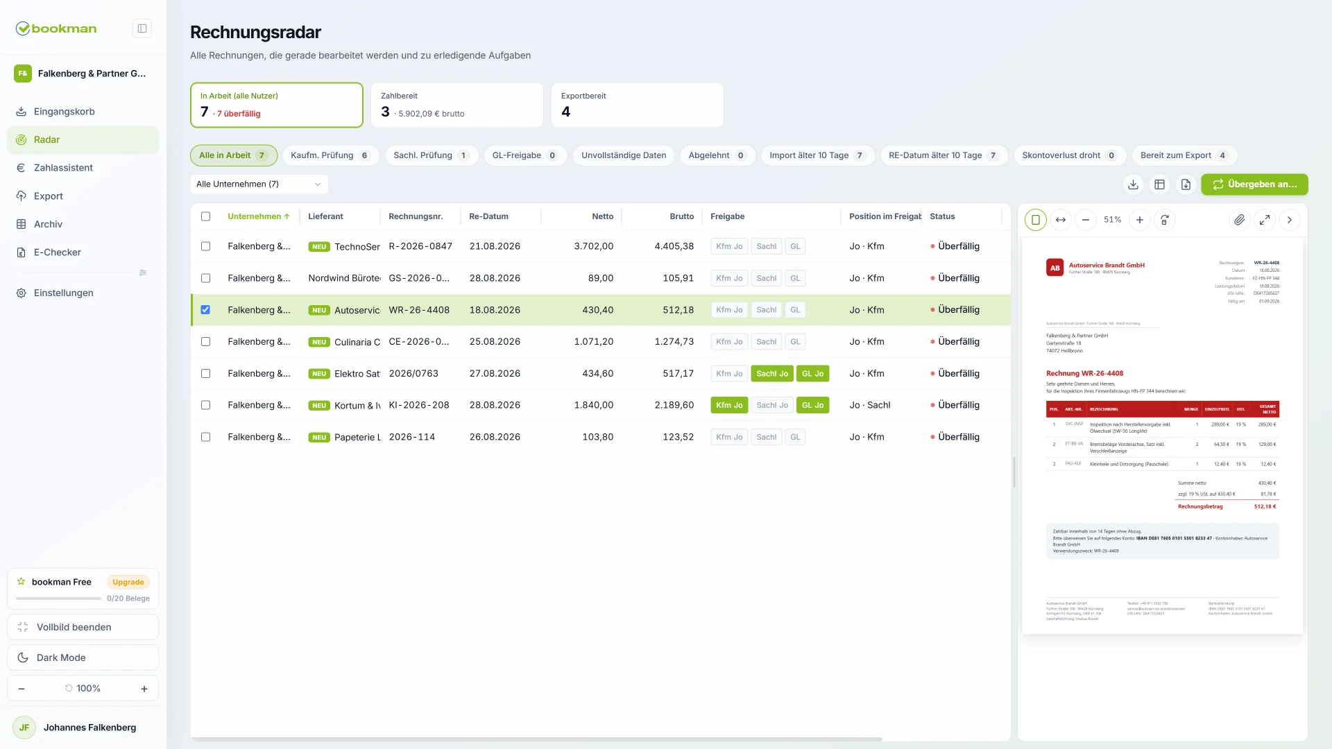Increase UI zoom with the plus stepper

[x=144, y=689]
